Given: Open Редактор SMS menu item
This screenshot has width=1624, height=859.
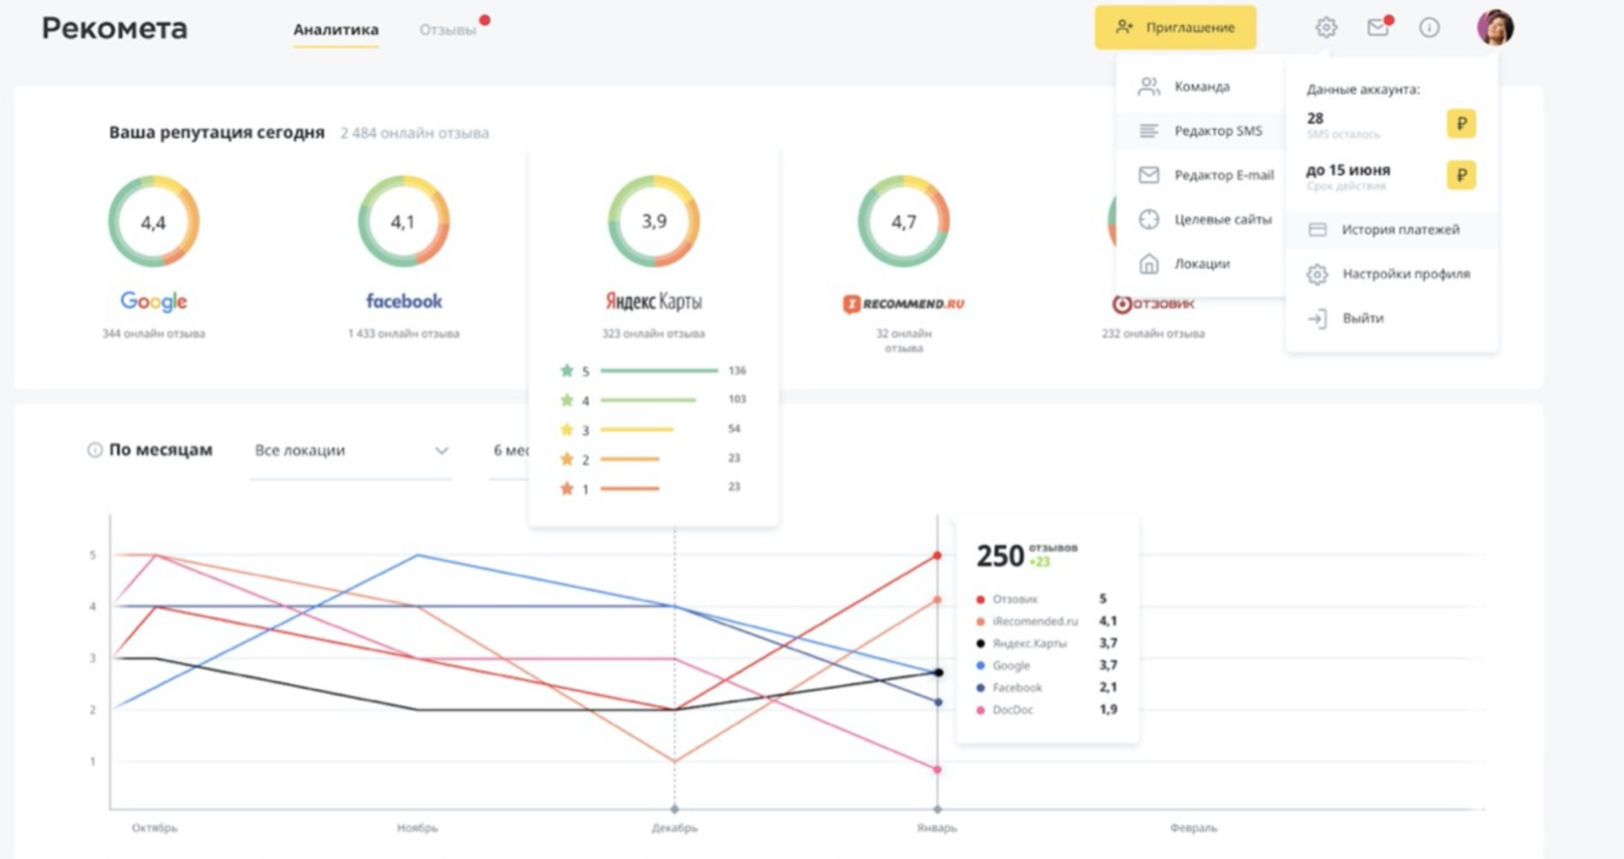Looking at the screenshot, I should [x=1201, y=130].
